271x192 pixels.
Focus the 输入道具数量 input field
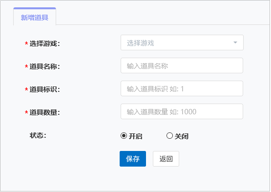[182, 111]
